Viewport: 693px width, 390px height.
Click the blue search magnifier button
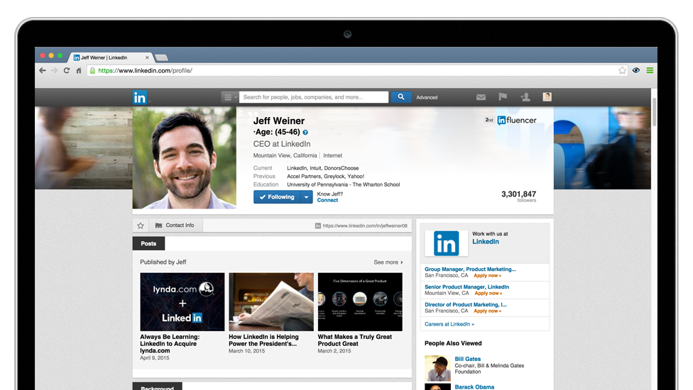tap(401, 97)
